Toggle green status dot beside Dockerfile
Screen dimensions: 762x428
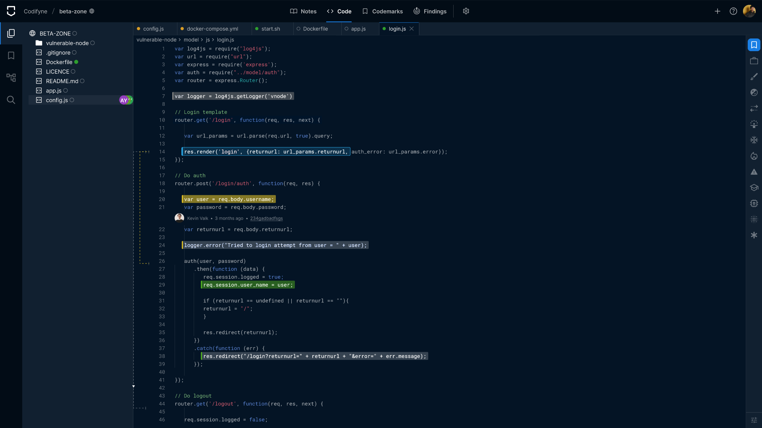(x=76, y=62)
